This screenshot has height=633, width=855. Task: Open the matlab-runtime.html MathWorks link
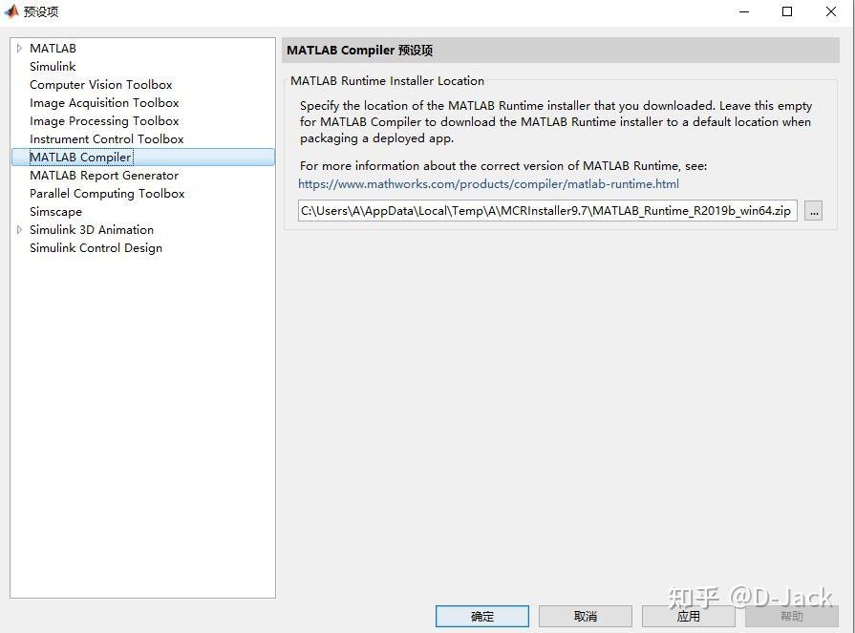click(489, 184)
